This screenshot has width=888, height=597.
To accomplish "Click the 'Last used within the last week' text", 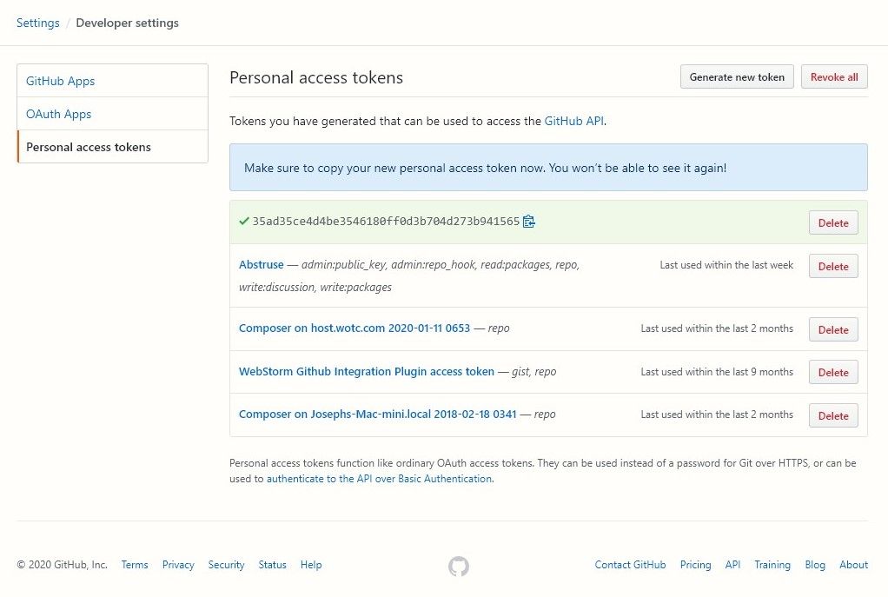I will pos(726,265).
